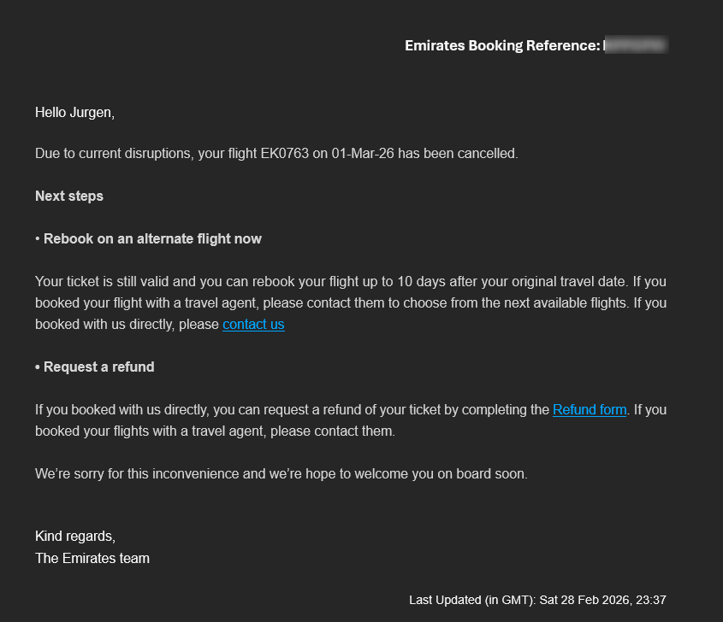Click the "Hello Jurgen," greeting
Viewport: 723px width, 622px height.
[x=74, y=112]
